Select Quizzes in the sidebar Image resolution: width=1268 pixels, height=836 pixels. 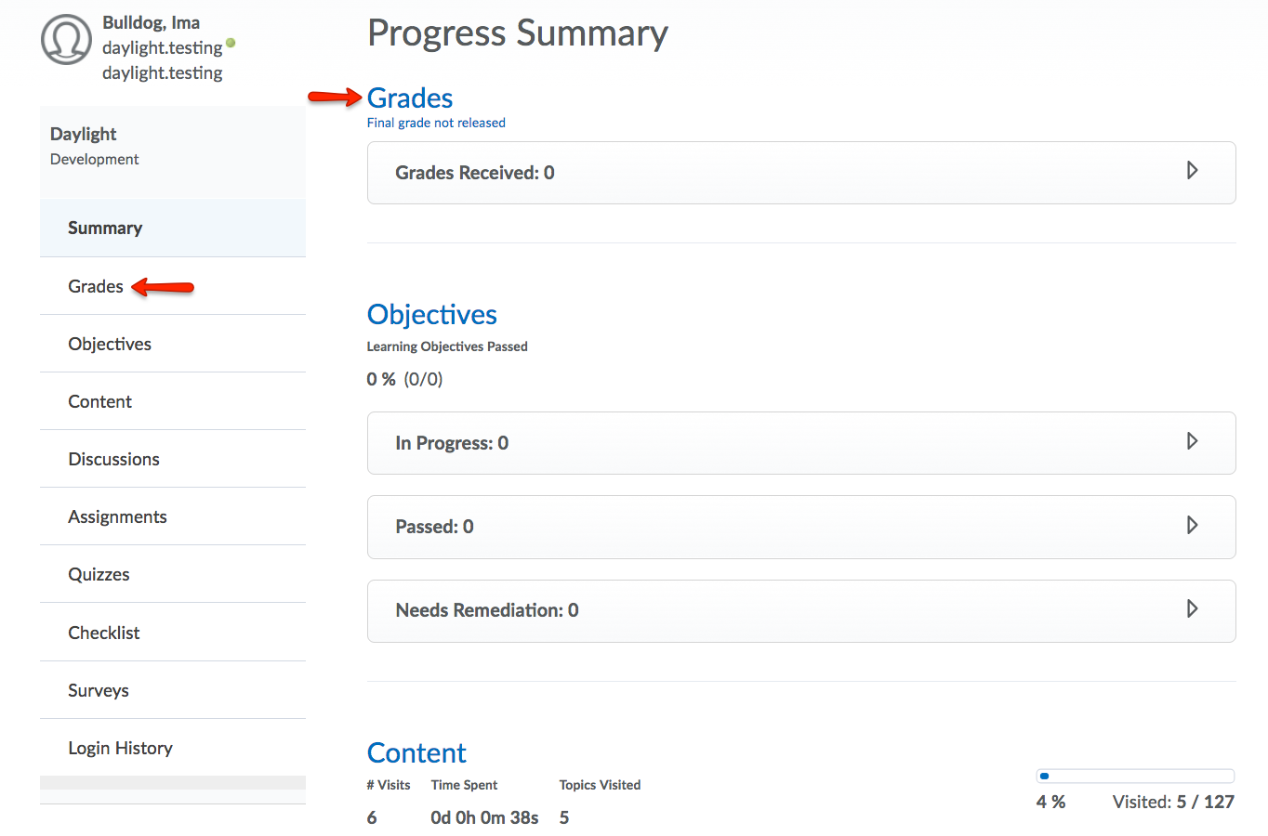tap(99, 574)
